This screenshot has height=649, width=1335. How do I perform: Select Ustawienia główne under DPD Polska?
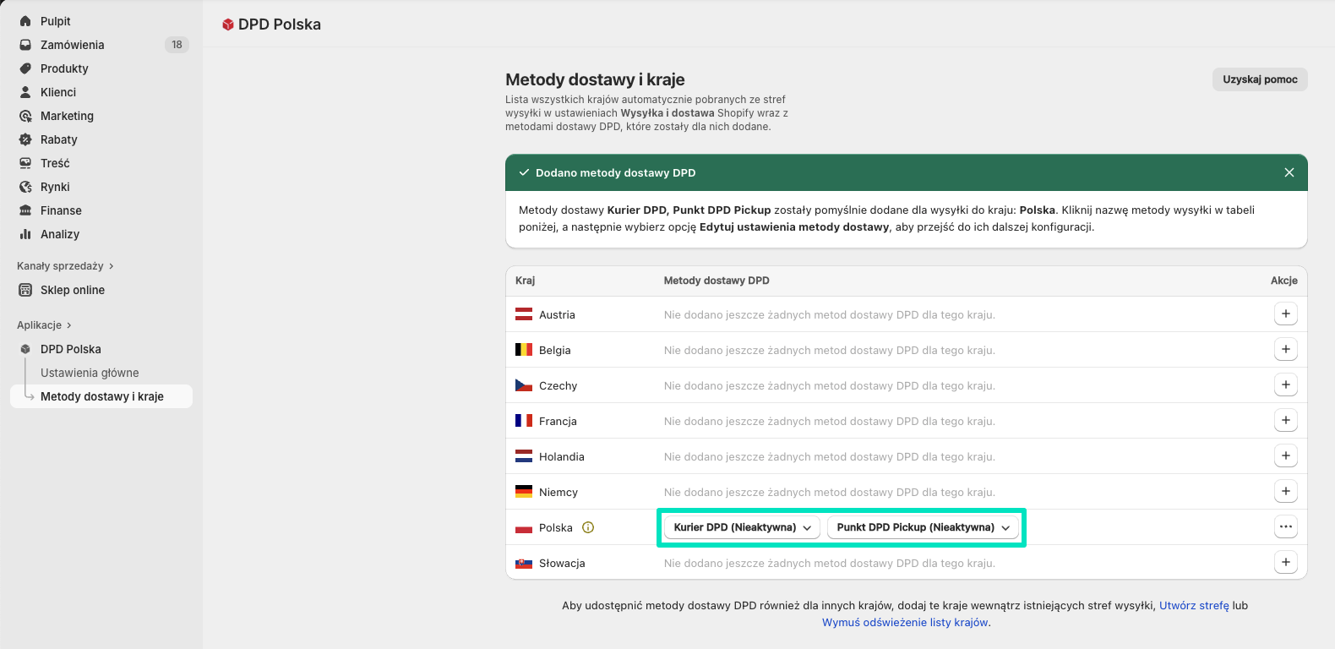click(x=90, y=373)
